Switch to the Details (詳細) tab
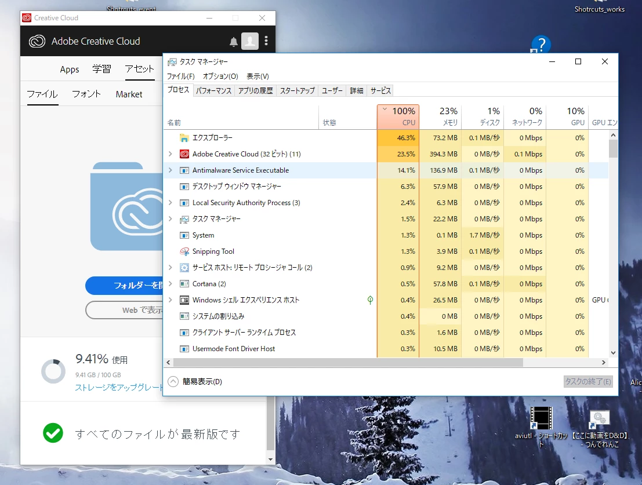Screen dimensions: 642x485 pos(357,91)
